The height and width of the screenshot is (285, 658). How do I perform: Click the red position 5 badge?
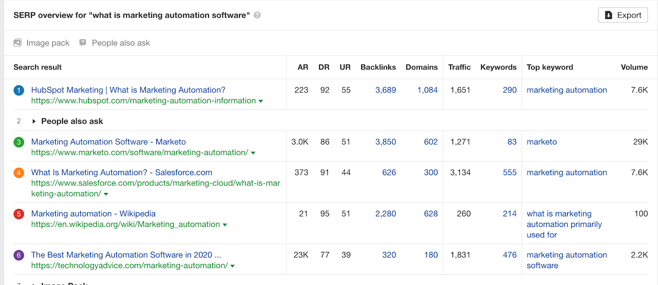point(19,214)
